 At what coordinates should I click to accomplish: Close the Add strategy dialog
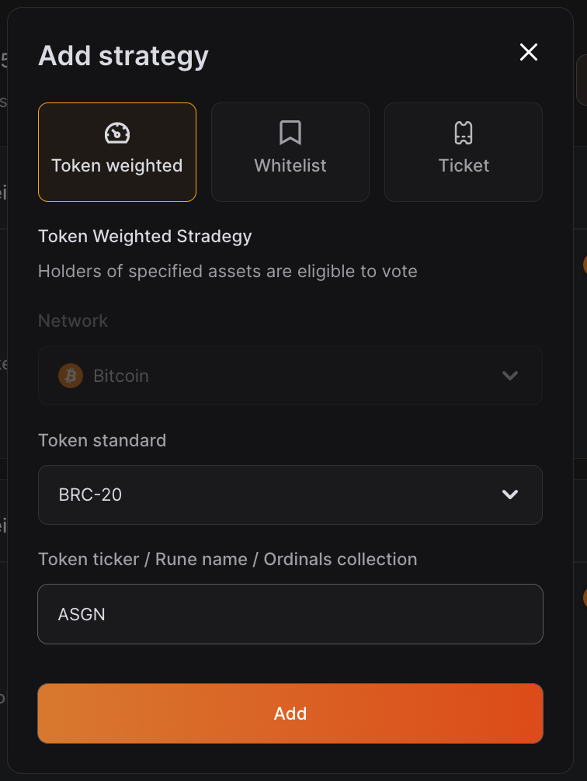point(529,53)
